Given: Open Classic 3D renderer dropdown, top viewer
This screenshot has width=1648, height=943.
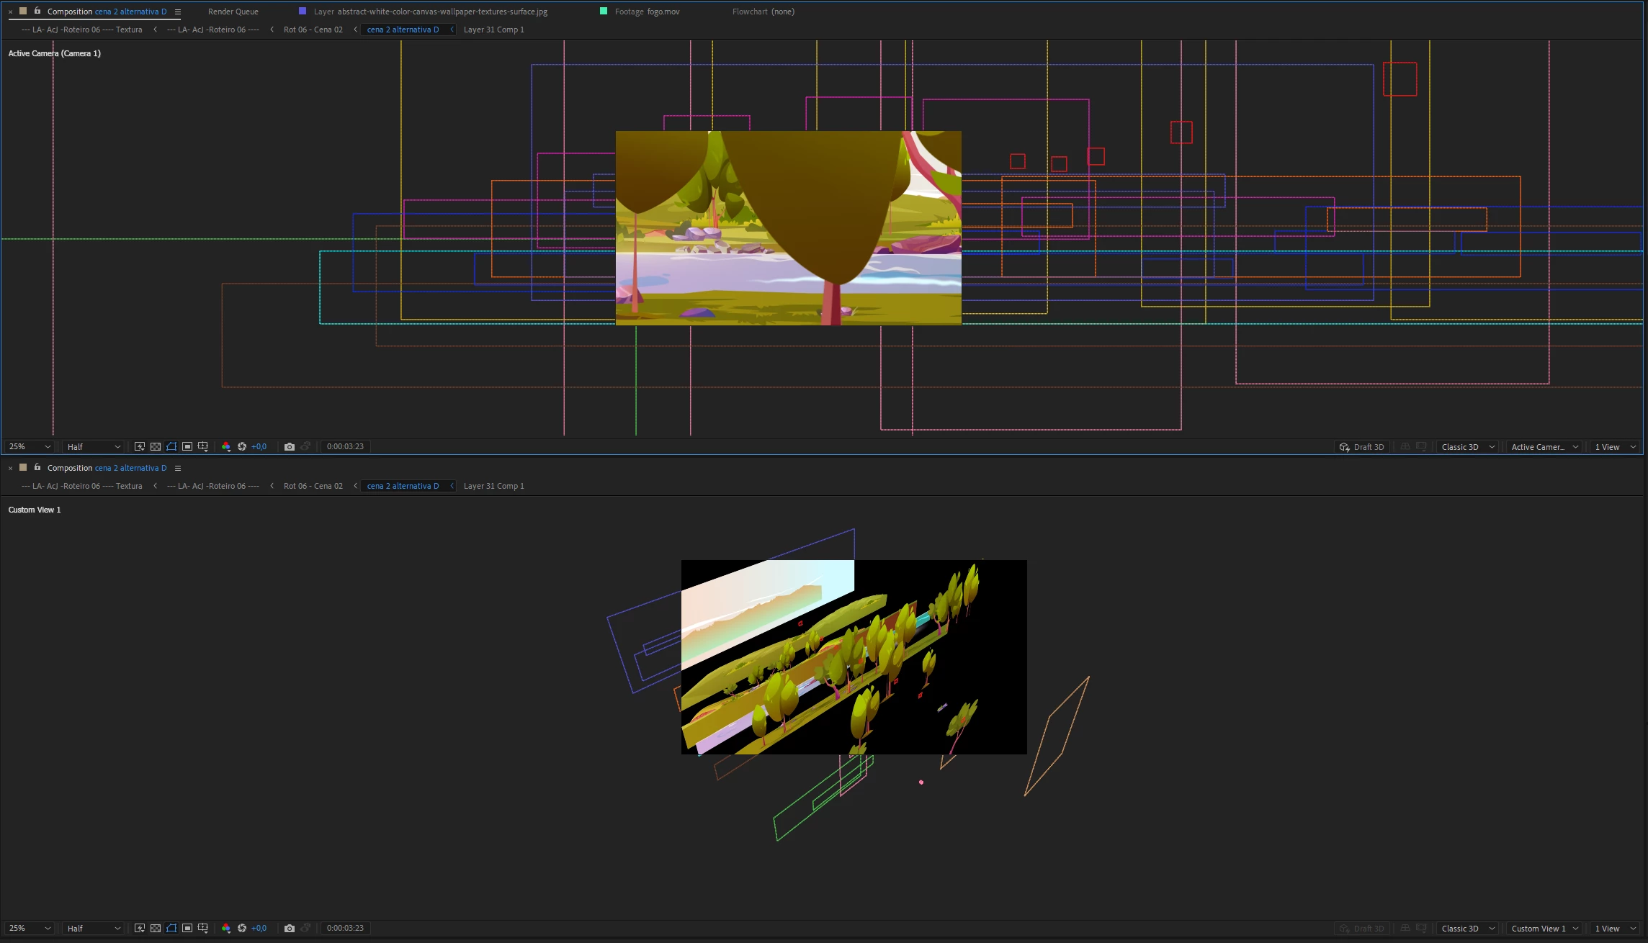Looking at the screenshot, I should pyautogui.click(x=1467, y=447).
